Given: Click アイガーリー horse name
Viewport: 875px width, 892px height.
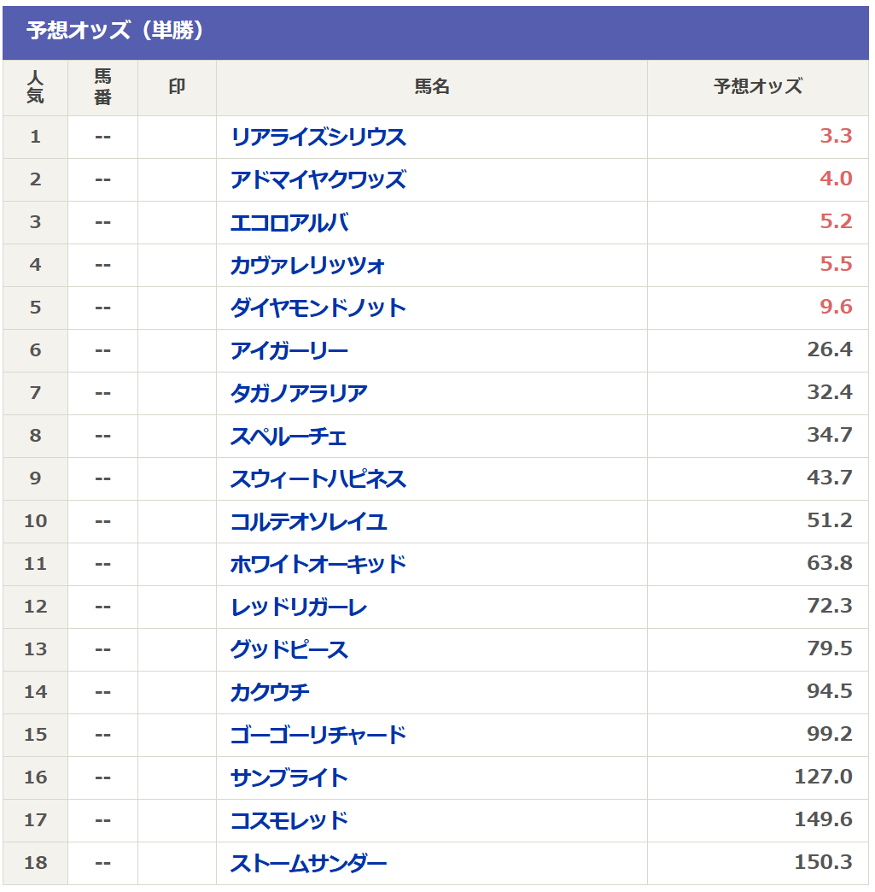Looking at the screenshot, I should tap(289, 351).
